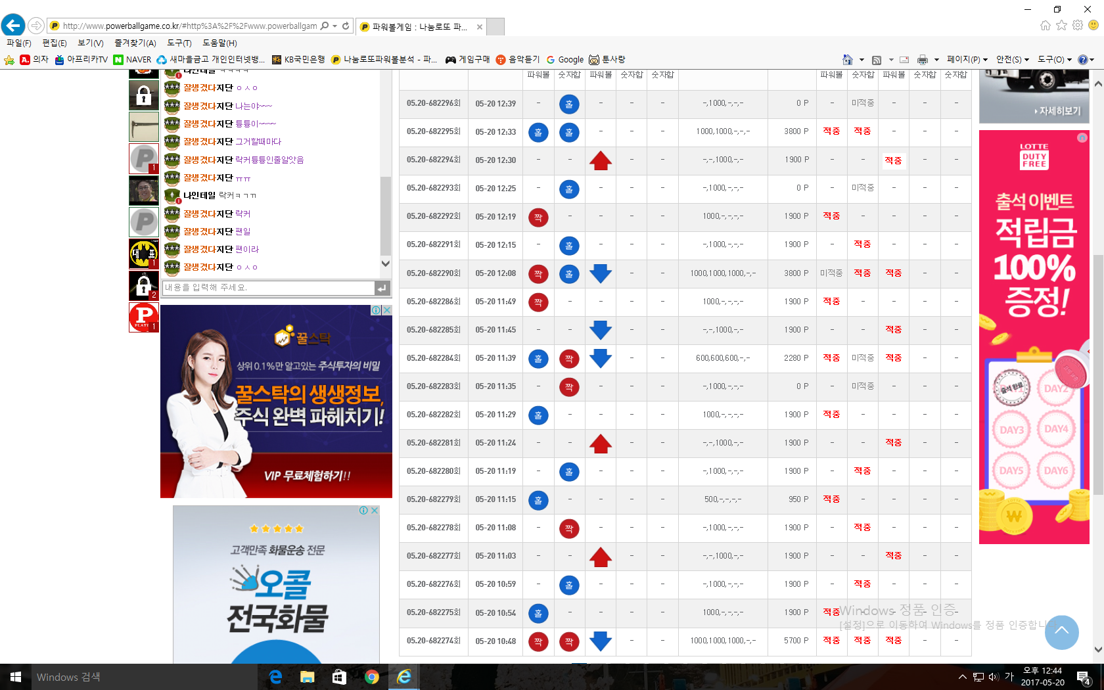
Task: Click the red up arrow in round 682294 row
Action: [x=601, y=160]
